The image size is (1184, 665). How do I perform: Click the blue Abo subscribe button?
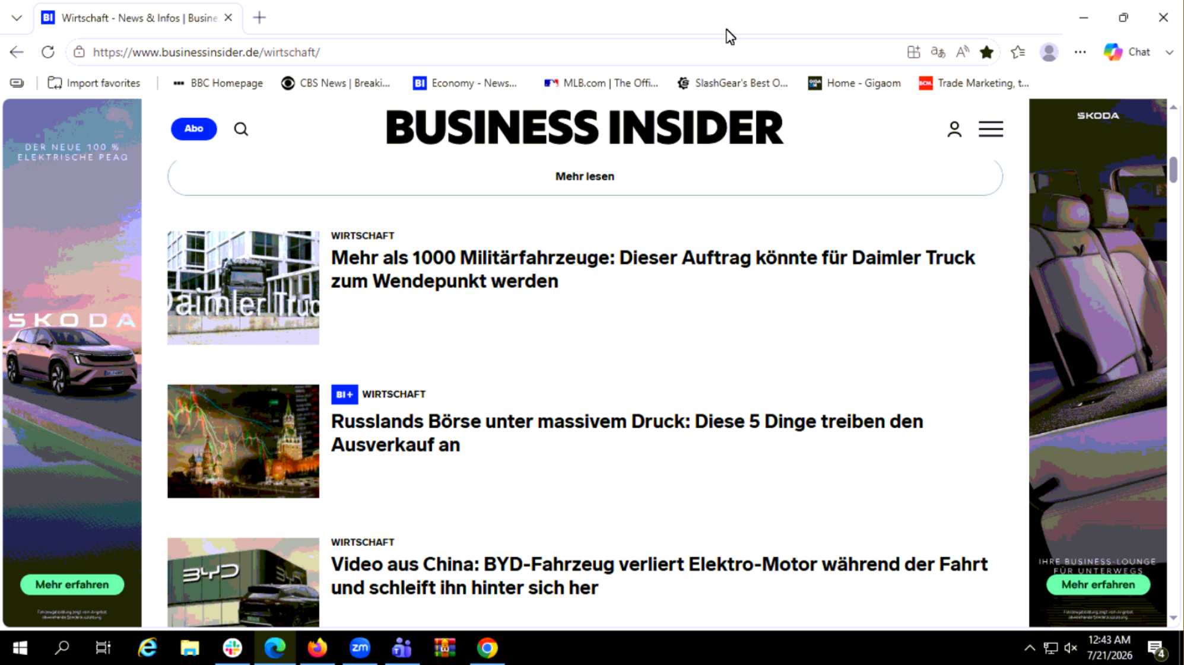(x=194, y=129)
